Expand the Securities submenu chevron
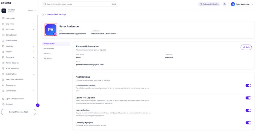The width and height of the screenshot is (256, 131). 34,30
